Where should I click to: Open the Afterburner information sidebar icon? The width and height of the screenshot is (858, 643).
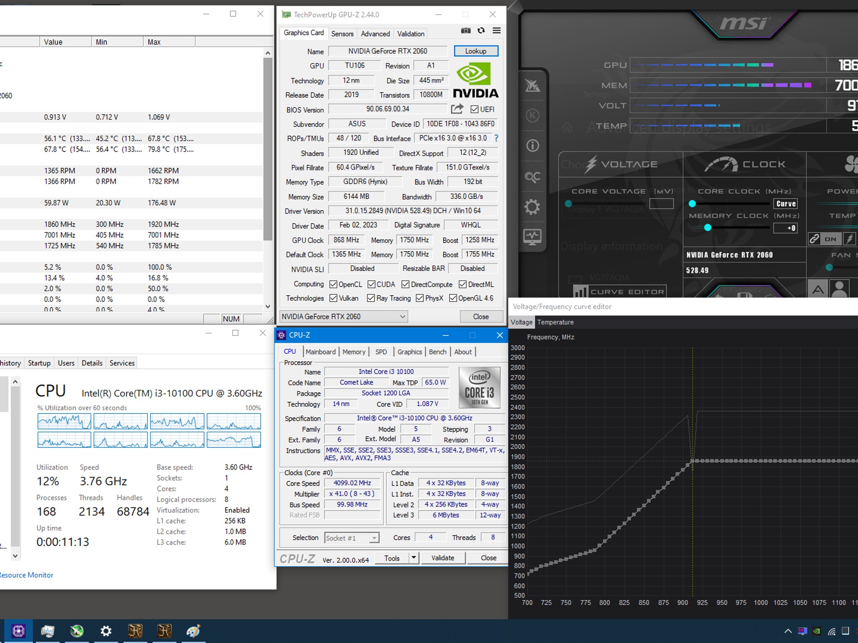pyautogui.click(x=532, y=146)
